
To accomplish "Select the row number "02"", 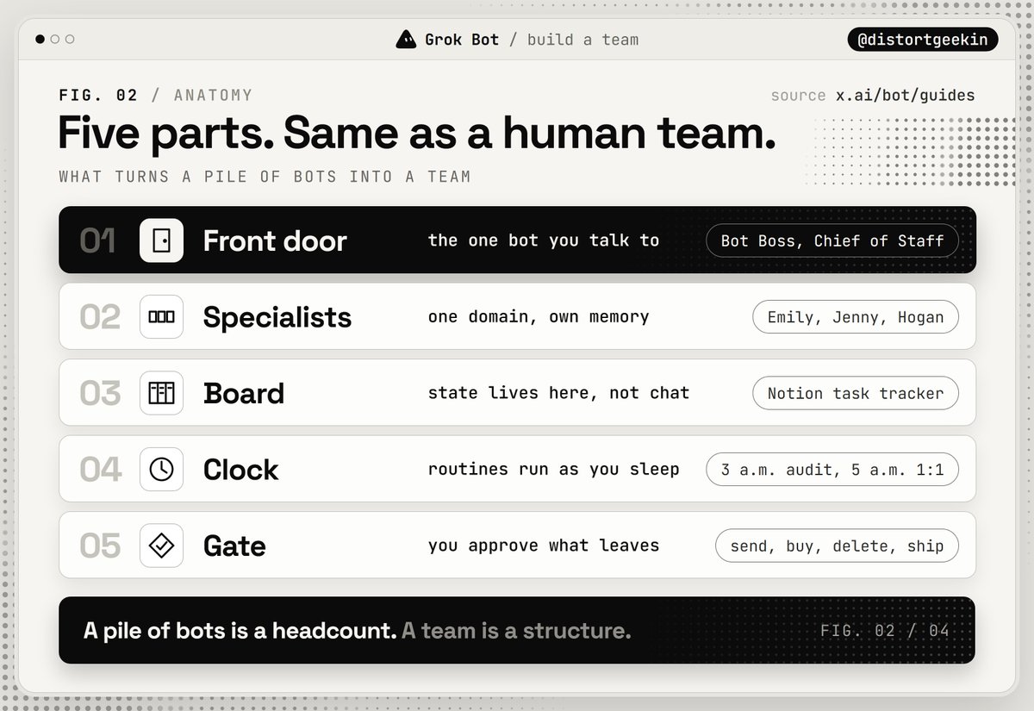I will pos(100,317).
